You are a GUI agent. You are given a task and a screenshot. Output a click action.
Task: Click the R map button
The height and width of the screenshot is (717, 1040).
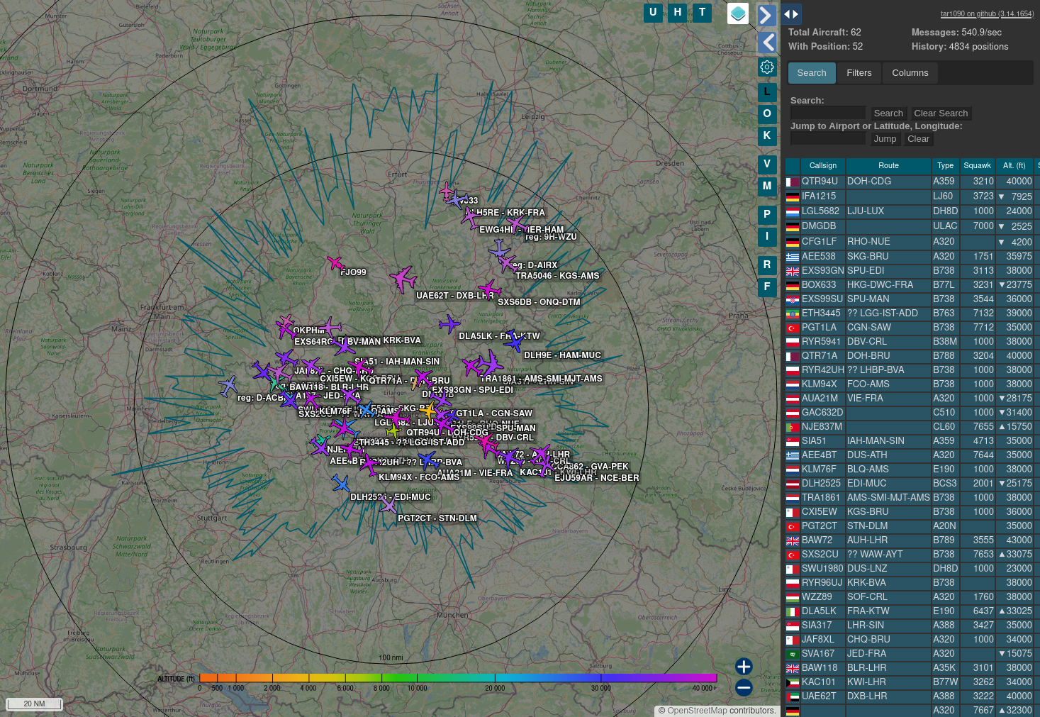click(x=766, y=265)
